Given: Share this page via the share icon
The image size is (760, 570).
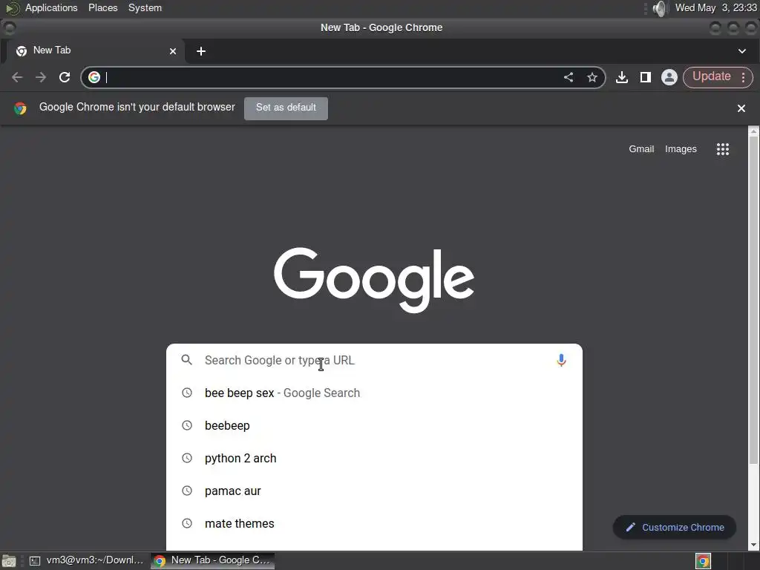Looking at the screenshot, I should pyautogui.click(x=569, y=77).
